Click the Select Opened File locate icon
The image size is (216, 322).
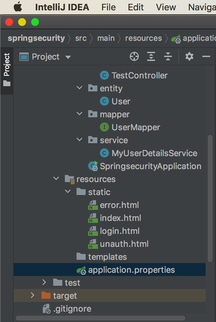134,56
